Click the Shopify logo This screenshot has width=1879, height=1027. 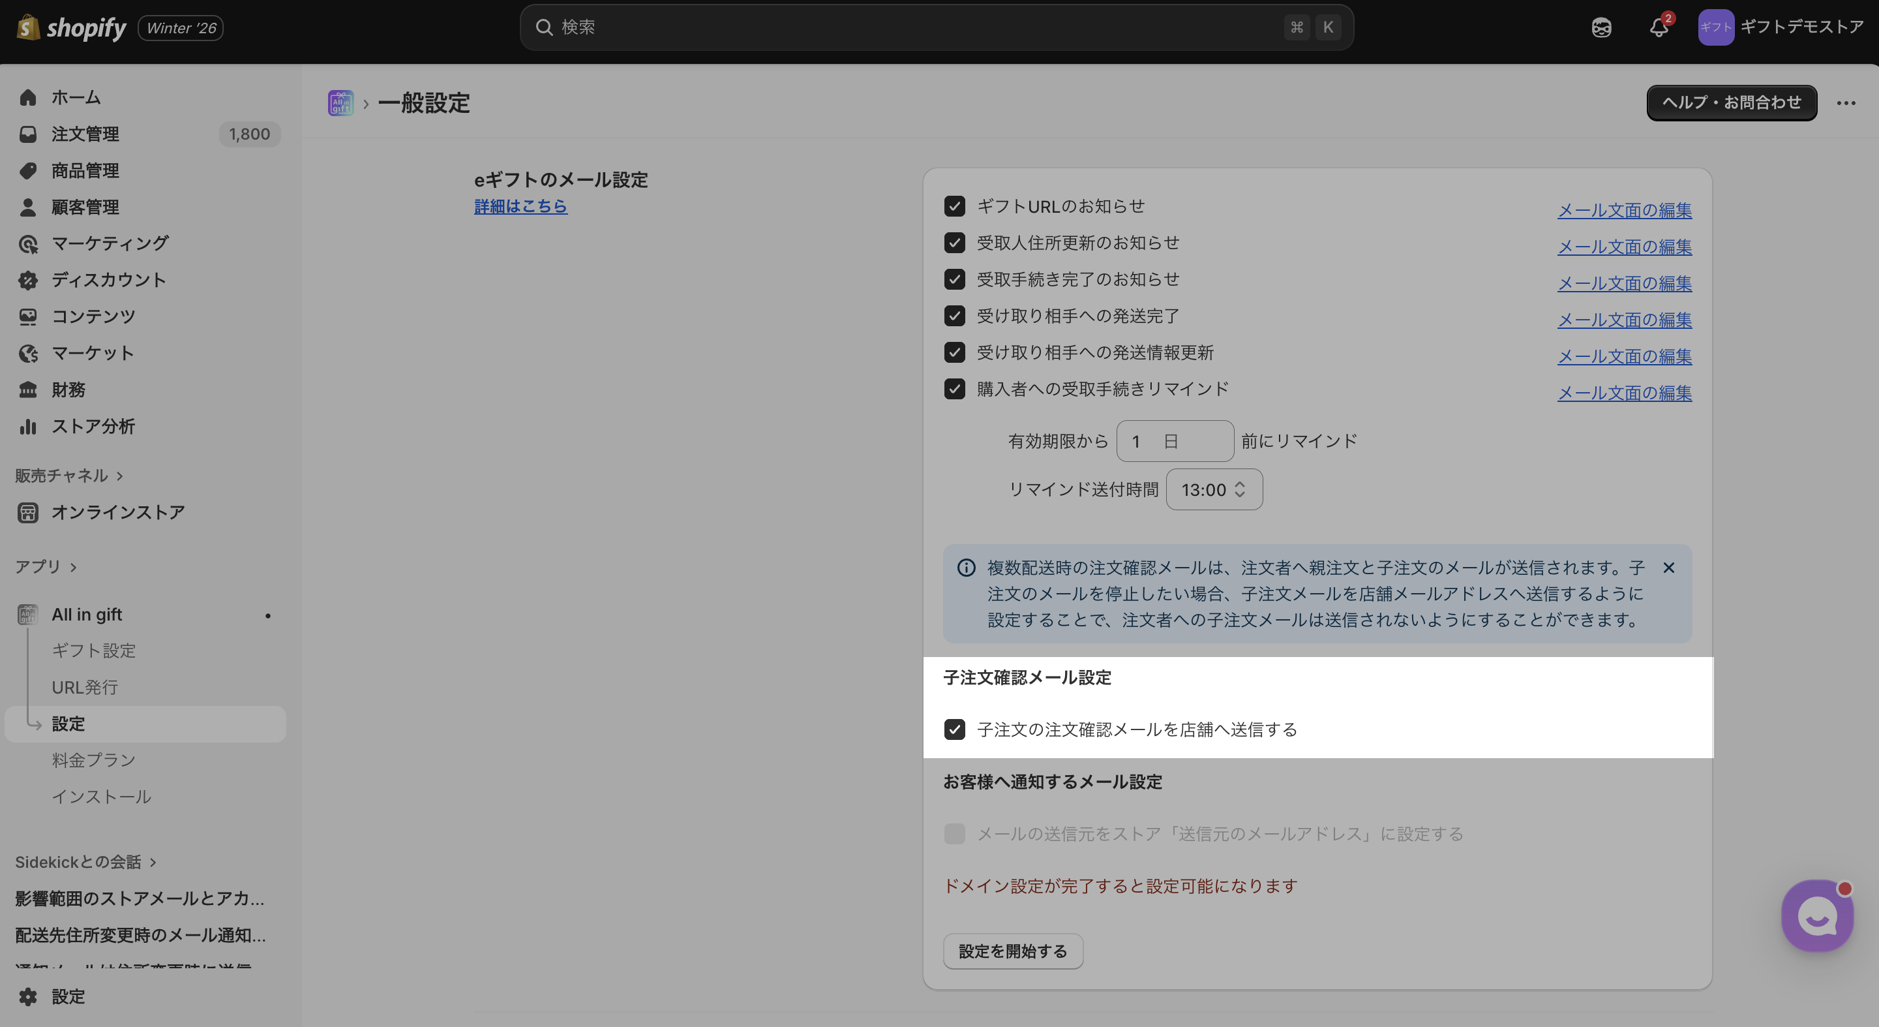coord(70,28)
